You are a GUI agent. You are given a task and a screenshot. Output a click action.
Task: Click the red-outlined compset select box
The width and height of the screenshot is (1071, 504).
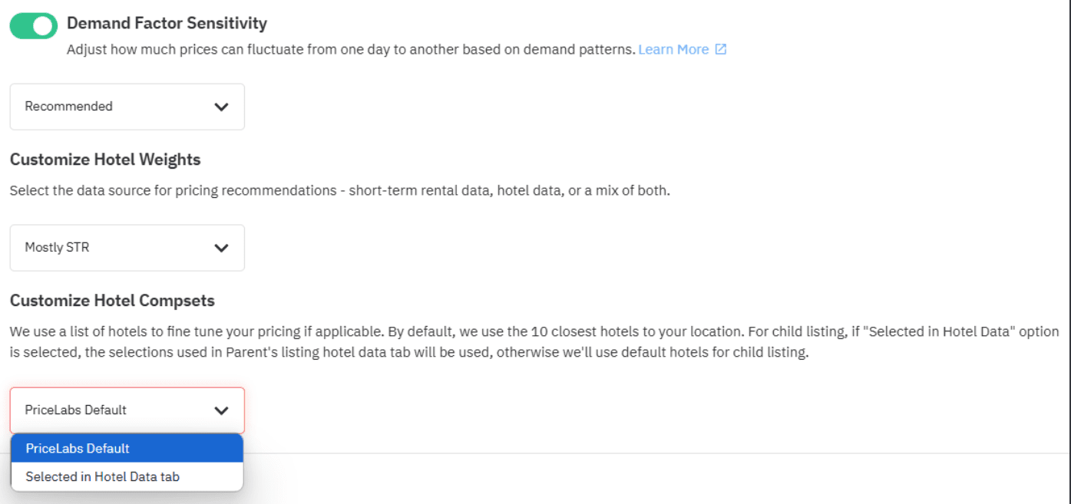(127, 410)
